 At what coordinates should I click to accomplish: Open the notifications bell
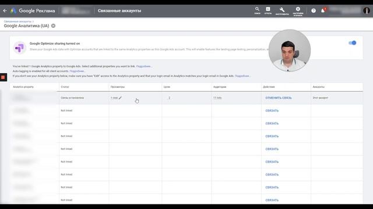(x=323, y=10)
